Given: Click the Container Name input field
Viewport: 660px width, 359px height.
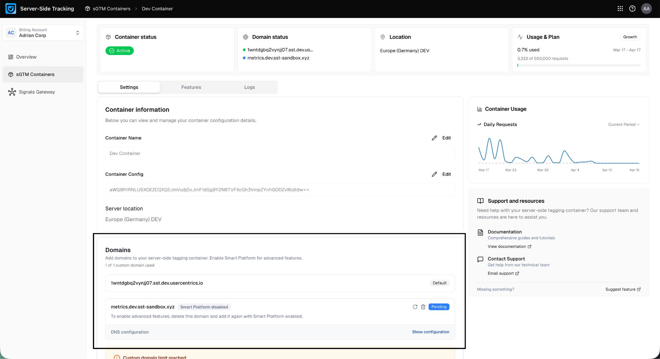Looking at the screenshot, I should coord(280,154).
